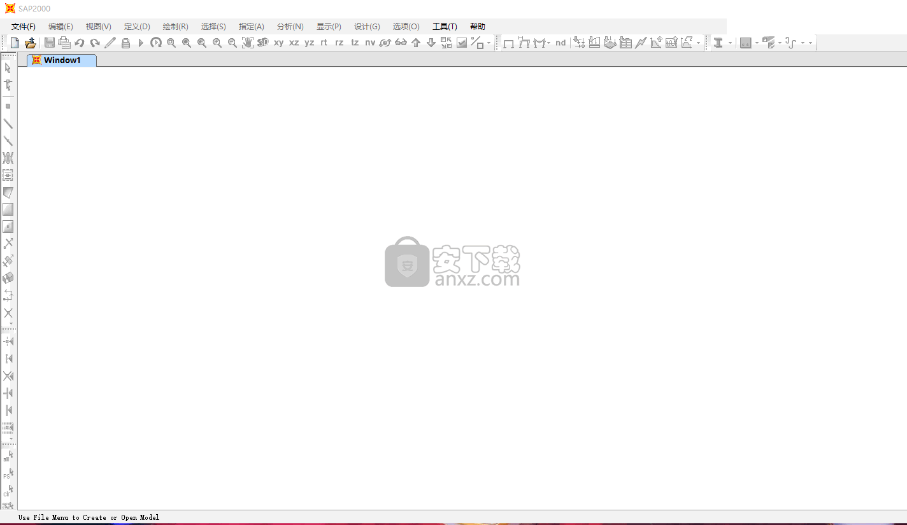Open the 分析(N) menu
907x525 pixels.
(x=290, y=26)
